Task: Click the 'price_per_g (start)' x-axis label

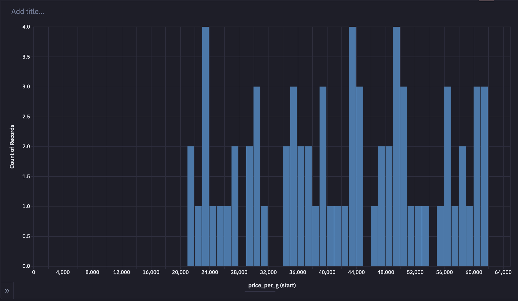Action: coord(272,285)
